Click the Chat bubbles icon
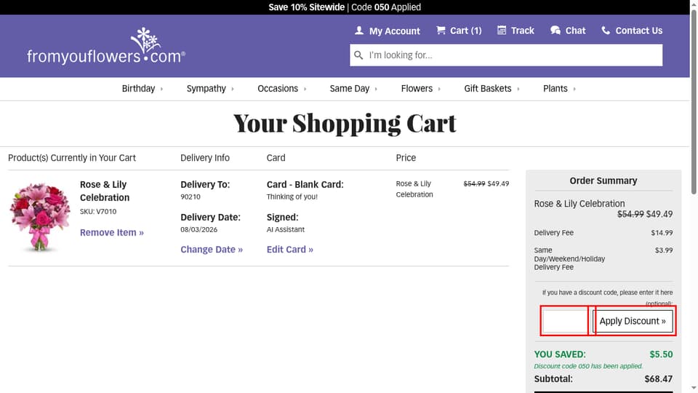This screenshot has height=393, width=698. click(555, 31)
